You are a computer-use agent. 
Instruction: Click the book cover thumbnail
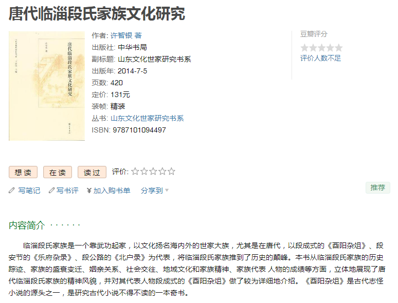tap(47, 86)
